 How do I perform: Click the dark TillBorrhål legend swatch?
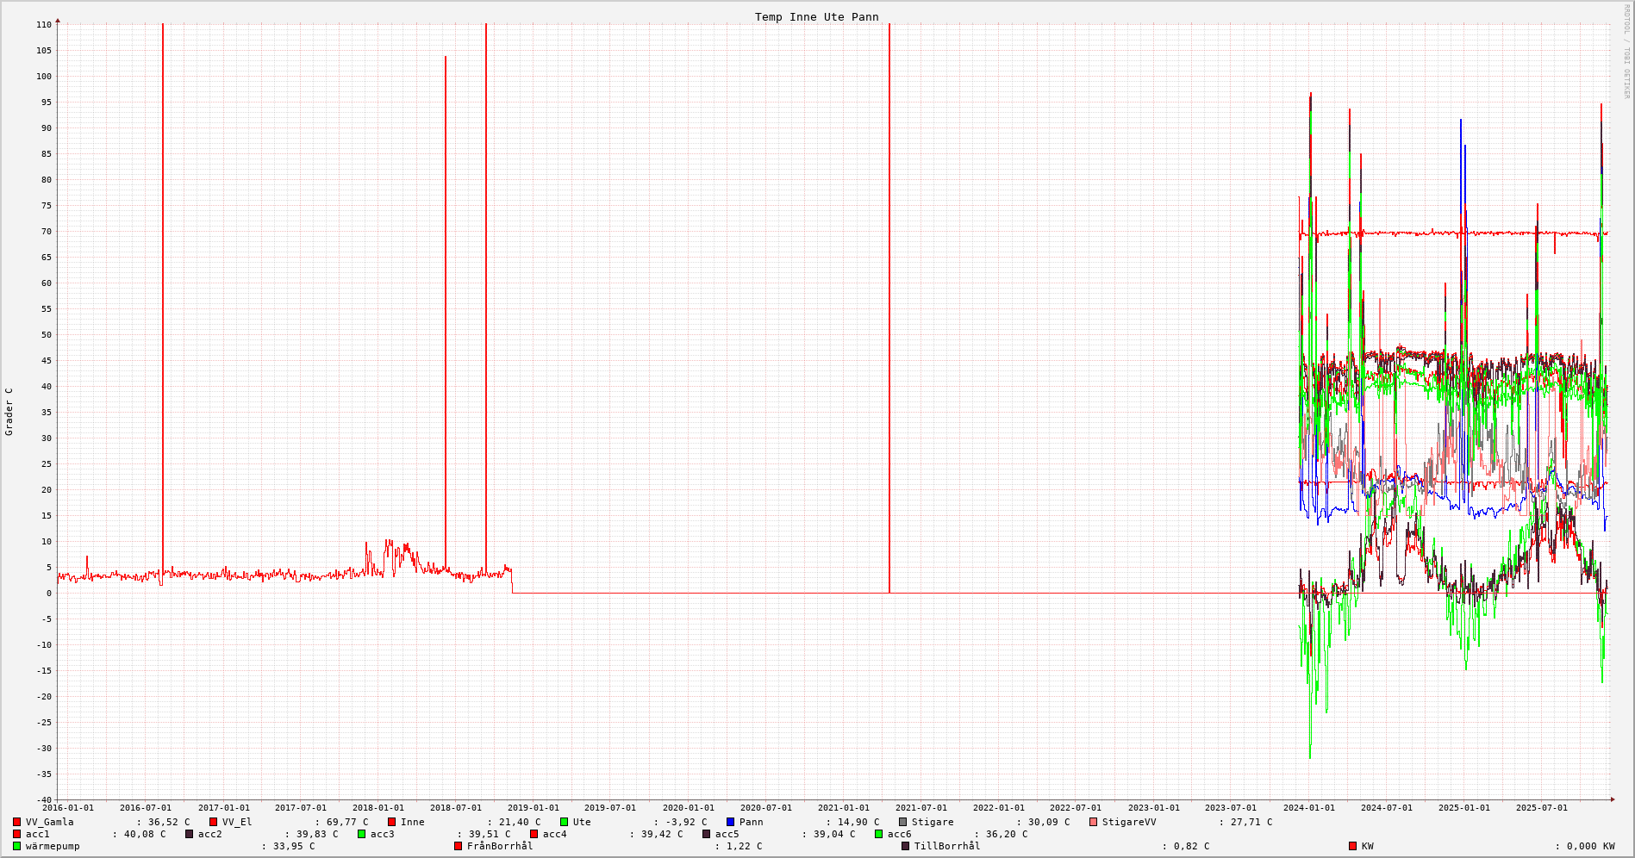coord(906,846)
